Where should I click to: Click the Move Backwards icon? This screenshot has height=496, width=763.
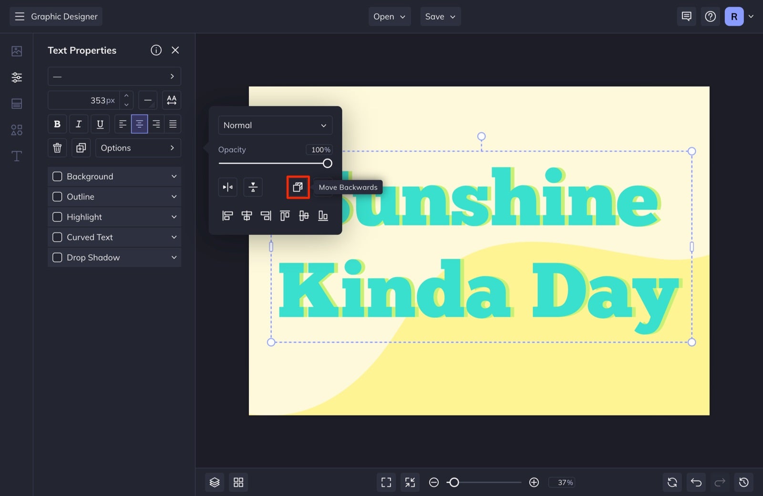click(298, 187)
